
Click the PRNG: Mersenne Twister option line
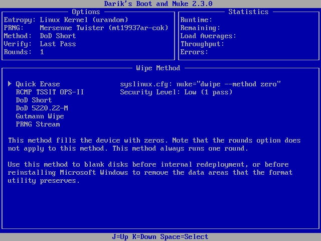click(x=86, y=28)
